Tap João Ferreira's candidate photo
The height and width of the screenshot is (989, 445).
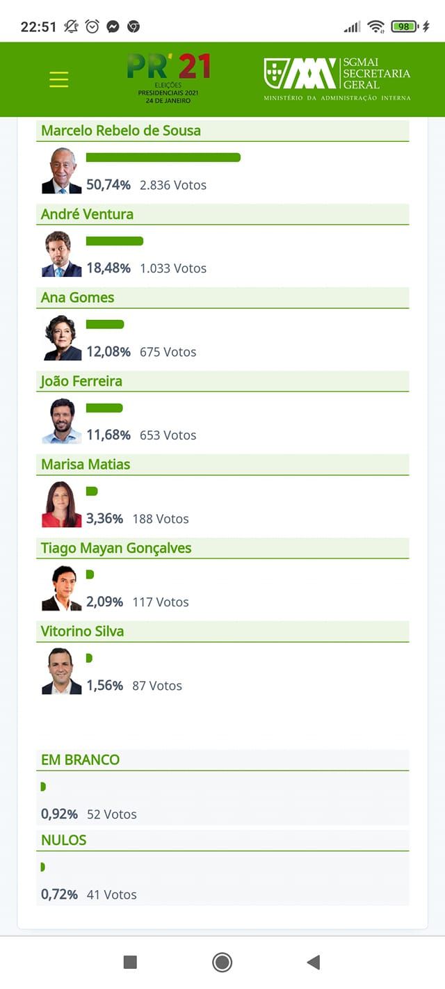tap(62, 421)
